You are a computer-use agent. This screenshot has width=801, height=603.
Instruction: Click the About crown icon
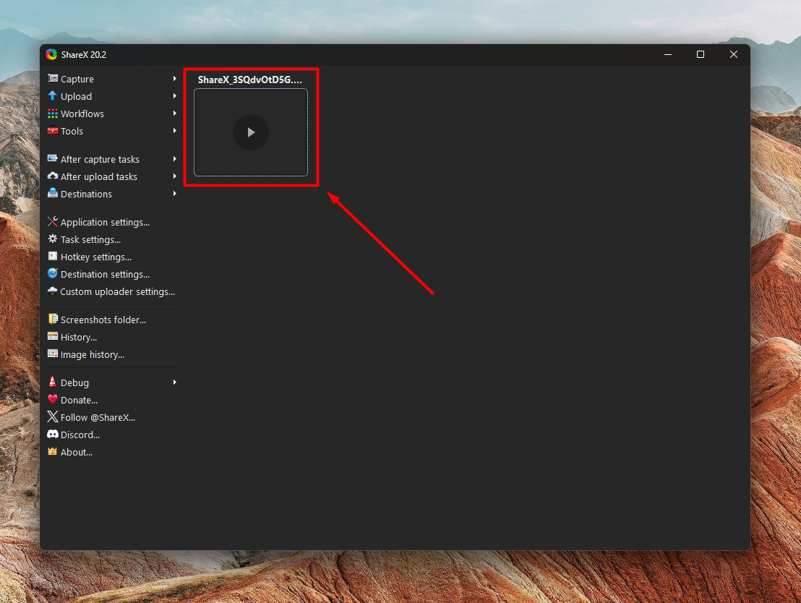pos(53,452)
